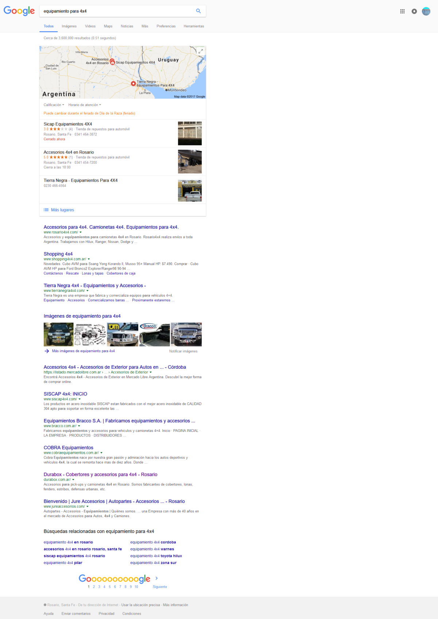Expand the jureaccesorios.com result options arrow
Viewport: 438px width, 619px height.
(x=88, y=506)
